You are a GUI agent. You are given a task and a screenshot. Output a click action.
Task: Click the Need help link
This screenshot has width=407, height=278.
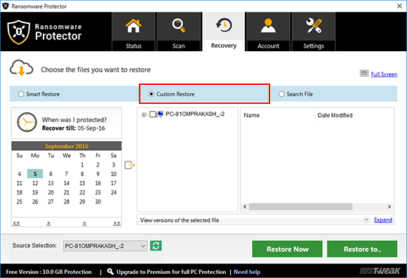247,272
